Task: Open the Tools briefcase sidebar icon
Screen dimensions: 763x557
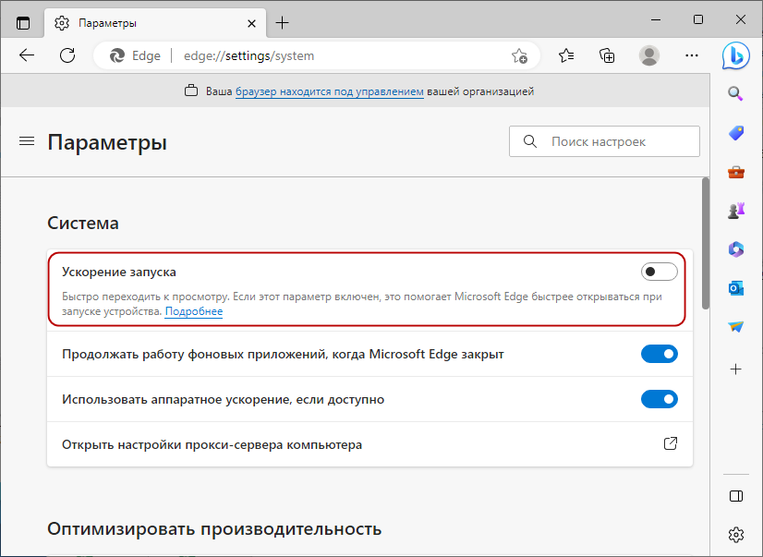Action: 735,172
